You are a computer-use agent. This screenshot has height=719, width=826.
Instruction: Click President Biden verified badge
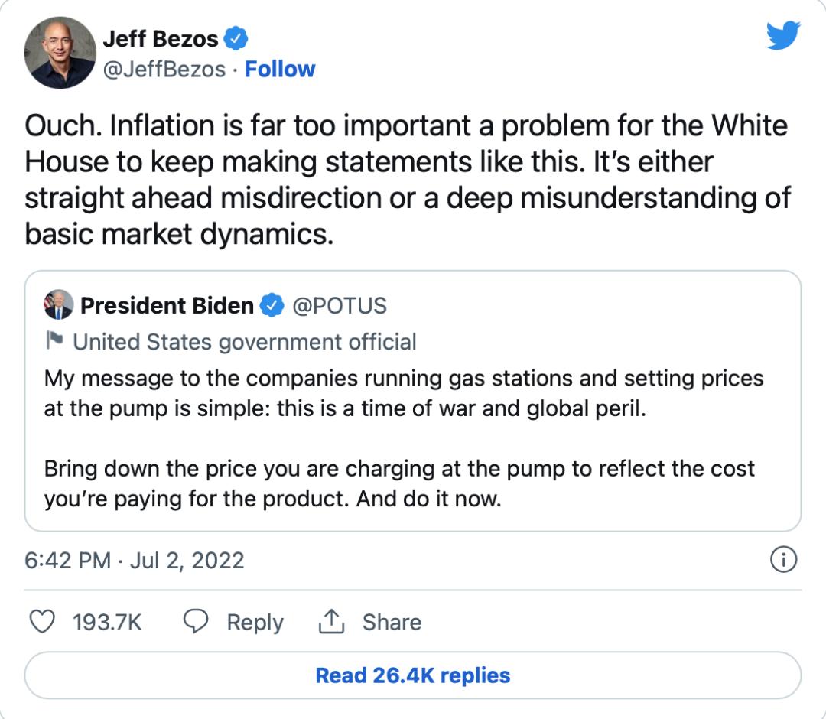(x=272, y=305)
